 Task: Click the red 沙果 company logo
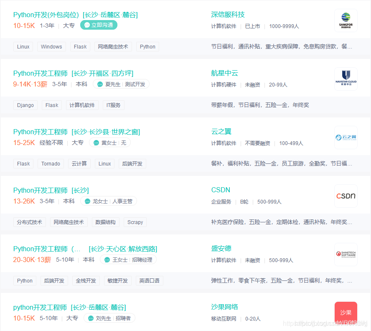pyautogui.click(x=346, y=313)
